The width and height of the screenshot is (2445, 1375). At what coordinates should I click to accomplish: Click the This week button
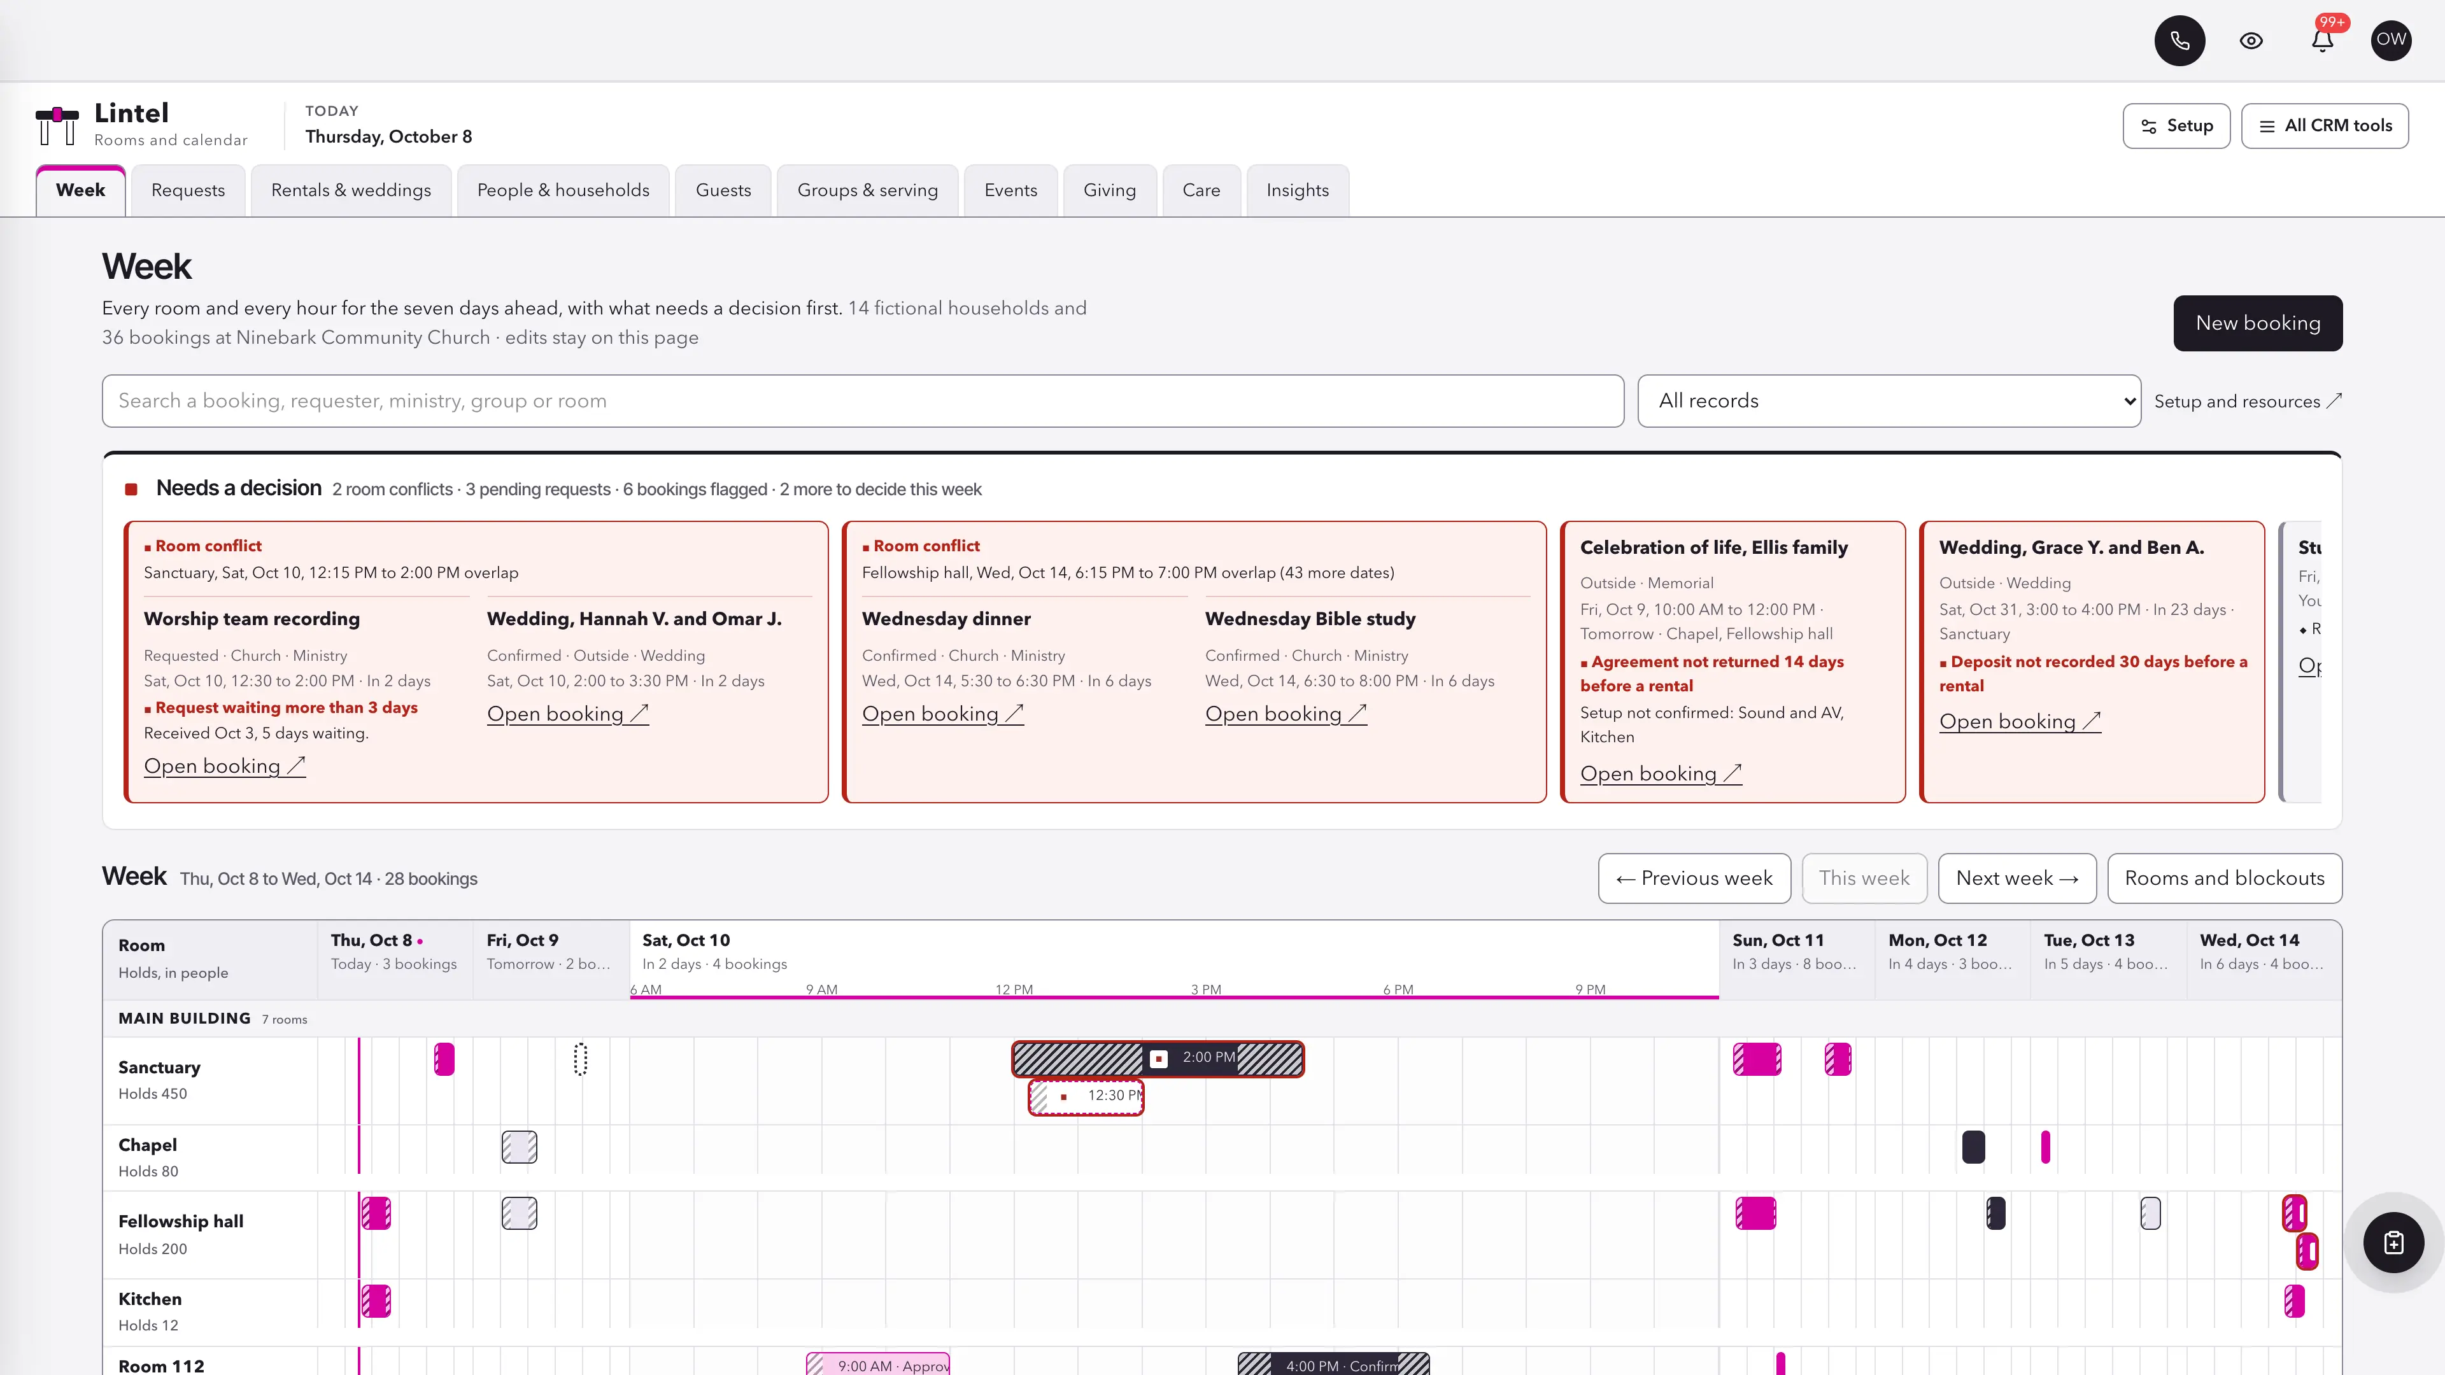(1864, 878)
